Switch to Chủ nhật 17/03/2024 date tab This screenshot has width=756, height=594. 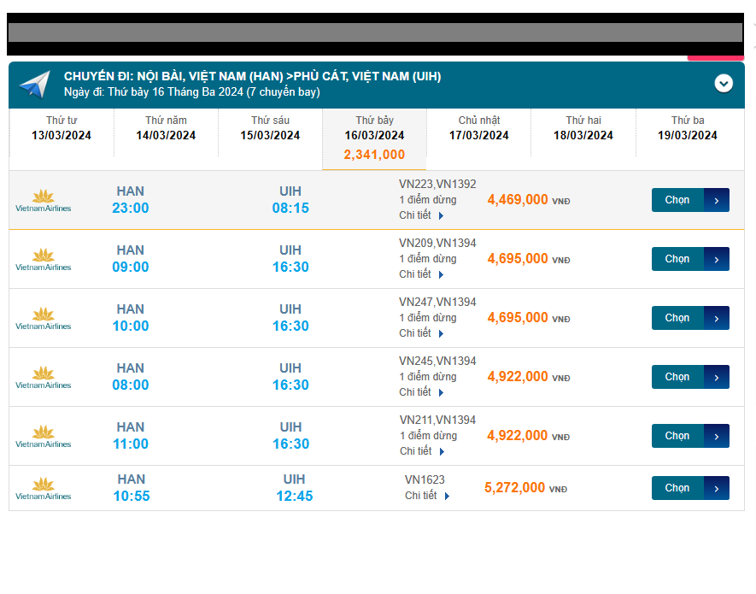pos(478,128)
